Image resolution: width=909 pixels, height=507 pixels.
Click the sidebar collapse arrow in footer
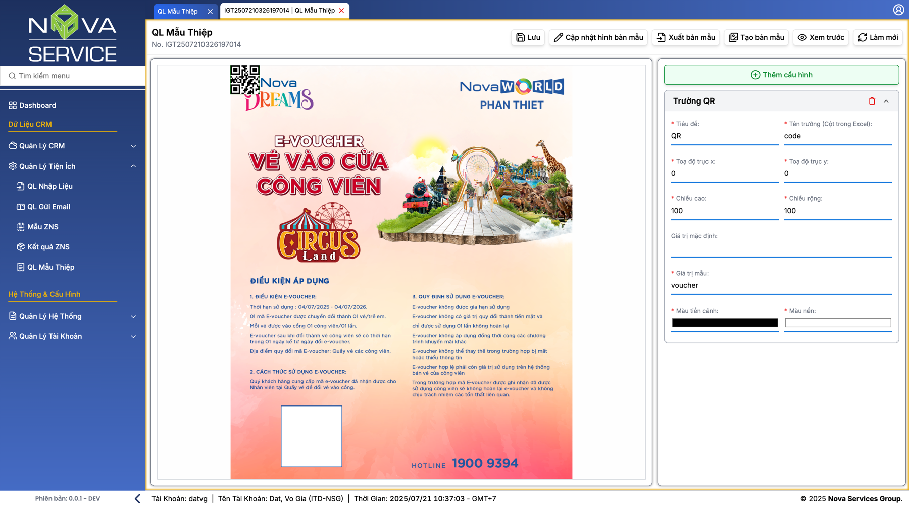point(137,498)
